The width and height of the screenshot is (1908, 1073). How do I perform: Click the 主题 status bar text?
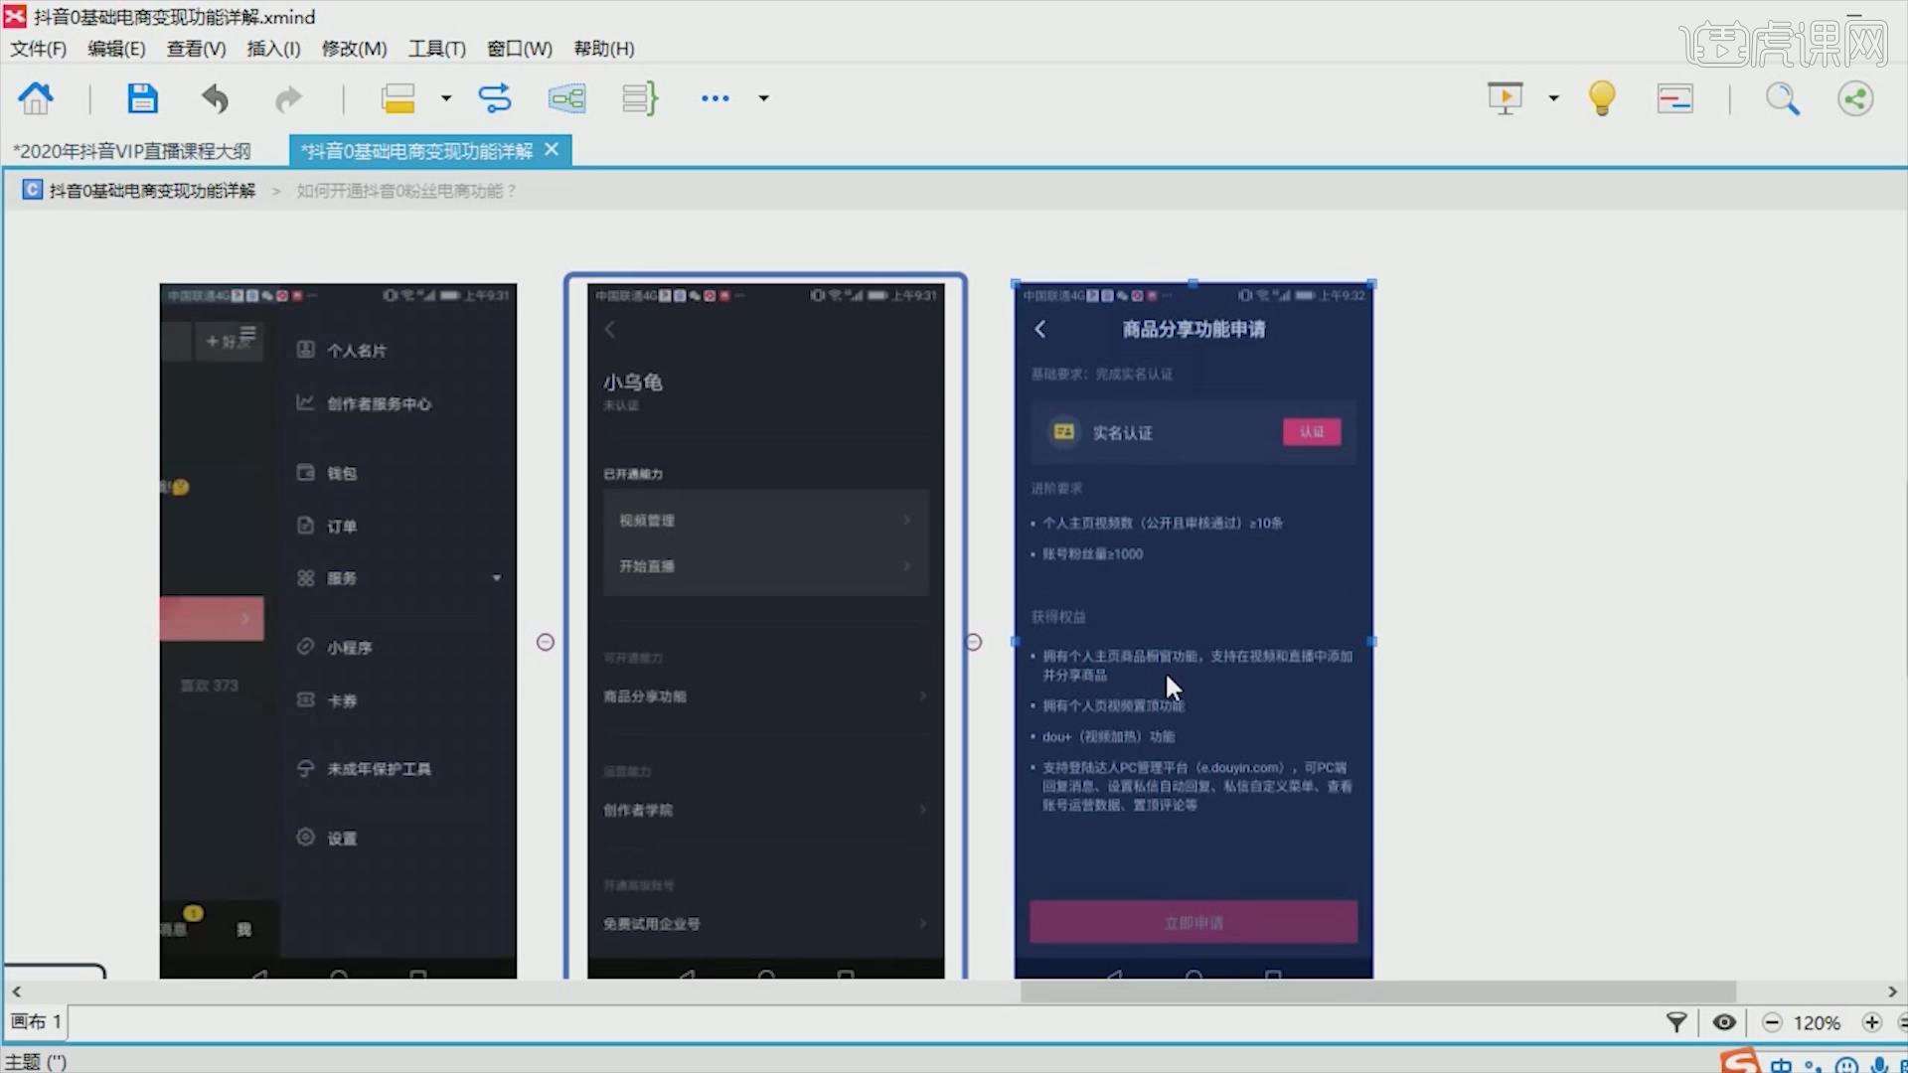tap(36, 1062)
